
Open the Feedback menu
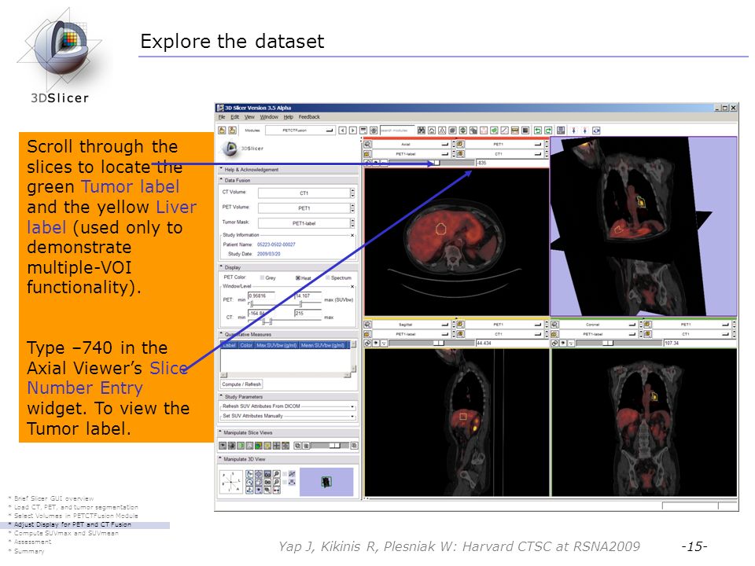click(308, 117)
